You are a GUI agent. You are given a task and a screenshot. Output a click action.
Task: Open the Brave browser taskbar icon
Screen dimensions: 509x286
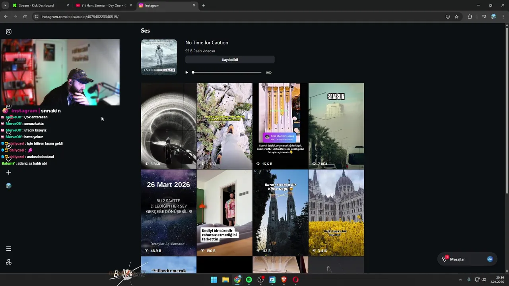point(284,280)
